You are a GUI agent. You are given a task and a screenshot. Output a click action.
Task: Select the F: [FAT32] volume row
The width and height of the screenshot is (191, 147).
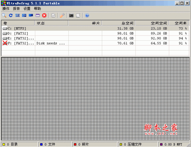tap(95, 43)
